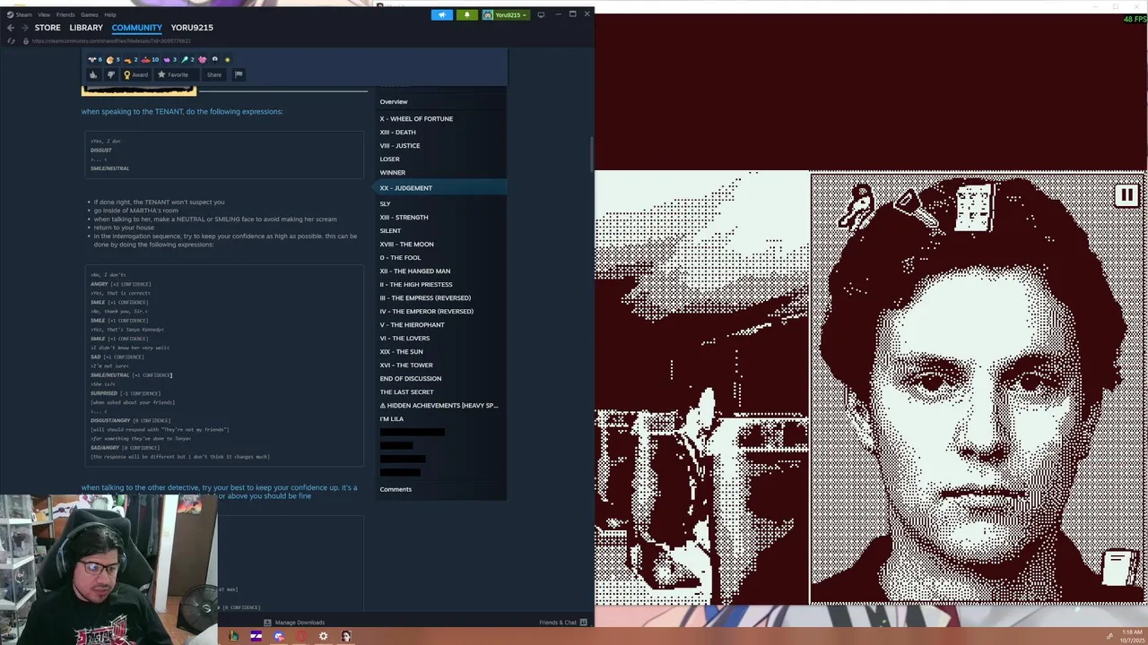Jump to V - THE HIEROPHANT section
Screen dimensions: 1148x645
click(412, 325)
